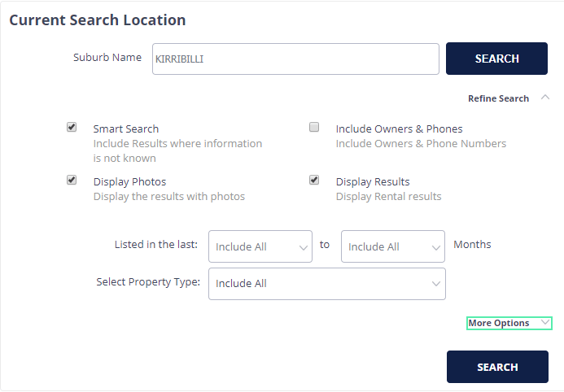
Task: Open the Select Property Type dropdown
Action: tap(327, 284)
